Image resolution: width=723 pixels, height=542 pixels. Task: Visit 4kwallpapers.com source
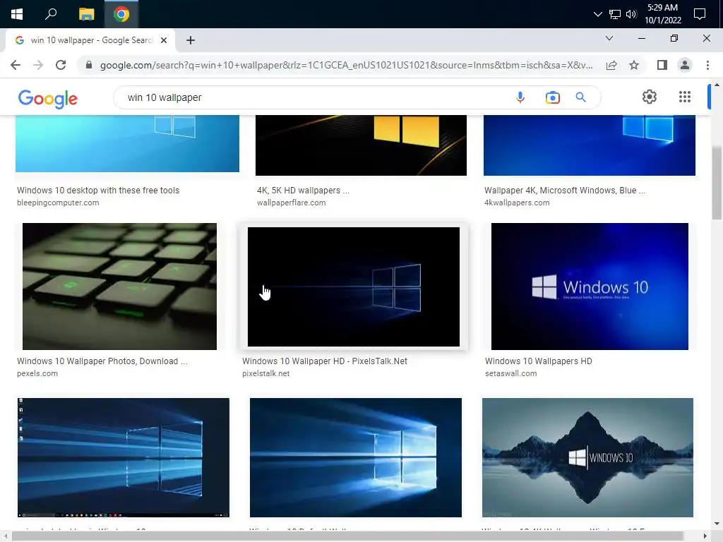coord(517,203)
